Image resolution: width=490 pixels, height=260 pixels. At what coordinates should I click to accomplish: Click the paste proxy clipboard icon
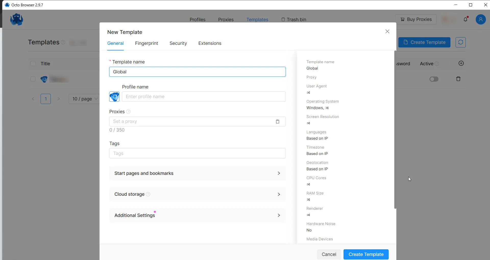277,122
